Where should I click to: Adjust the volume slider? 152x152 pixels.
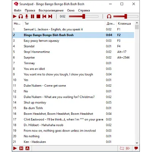point(126,16)
